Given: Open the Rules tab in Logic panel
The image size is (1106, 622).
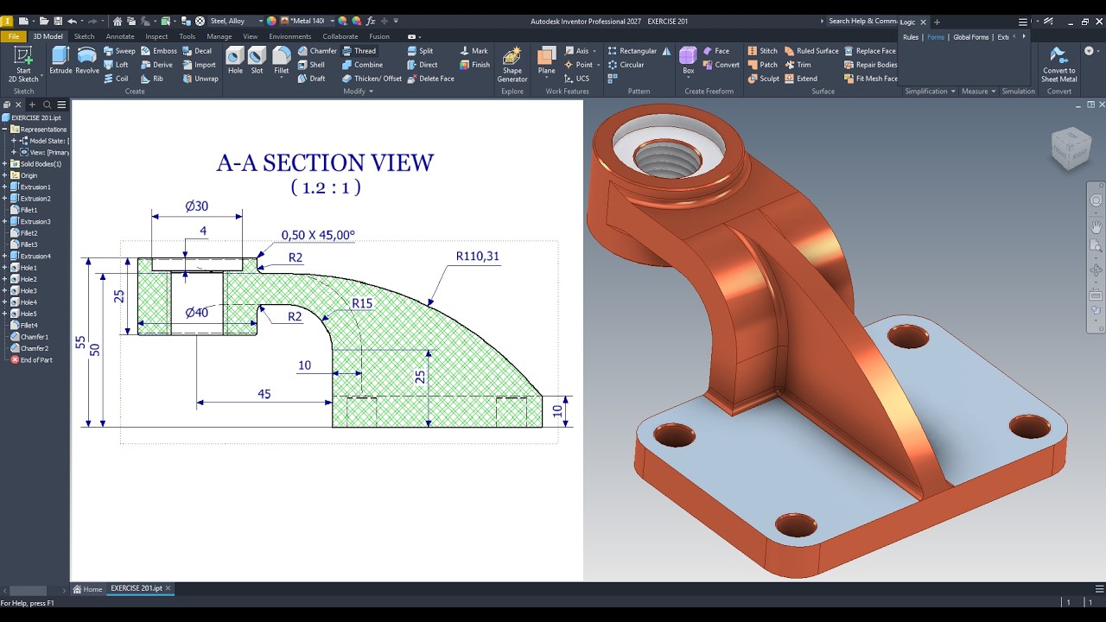Looking at the screenshot, I should 911,37.
